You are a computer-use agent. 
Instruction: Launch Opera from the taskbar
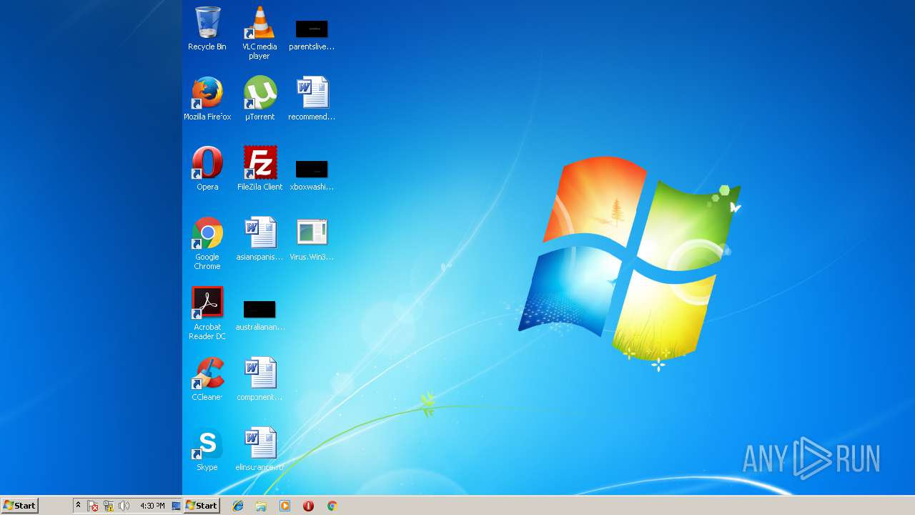308,506
